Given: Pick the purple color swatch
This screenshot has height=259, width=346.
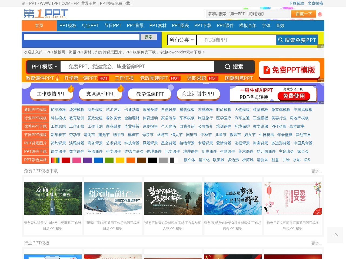Looking at the screenshot, I should coord(88,160).
